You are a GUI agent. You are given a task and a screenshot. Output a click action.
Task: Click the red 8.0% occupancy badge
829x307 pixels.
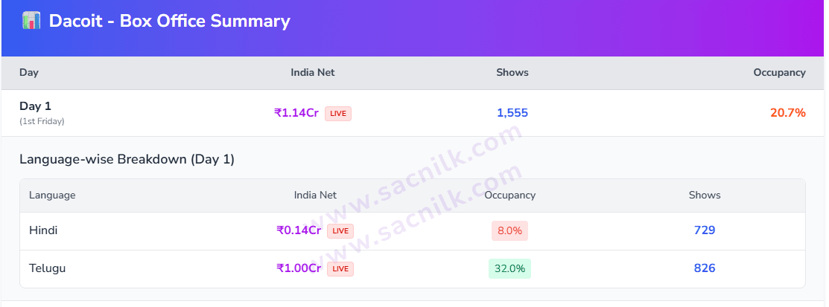click(509, 231)
